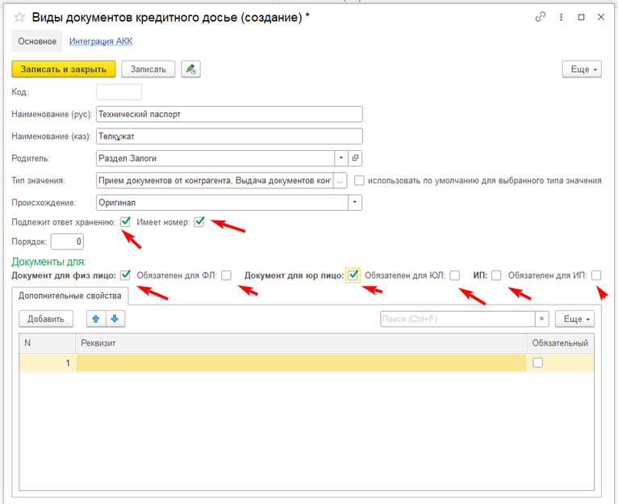Maximize the form window
The width and height of the screenshot is (618, 504).
[581, 17]
